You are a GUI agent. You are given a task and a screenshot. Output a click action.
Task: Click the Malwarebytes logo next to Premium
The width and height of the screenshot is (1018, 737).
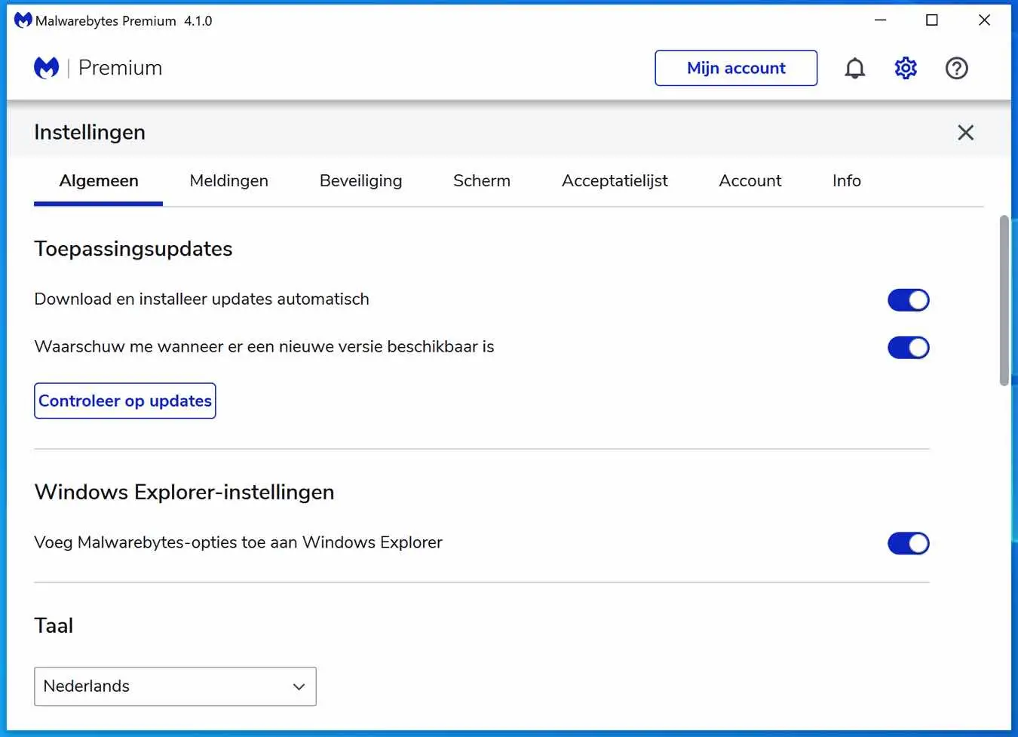point(46,68)
